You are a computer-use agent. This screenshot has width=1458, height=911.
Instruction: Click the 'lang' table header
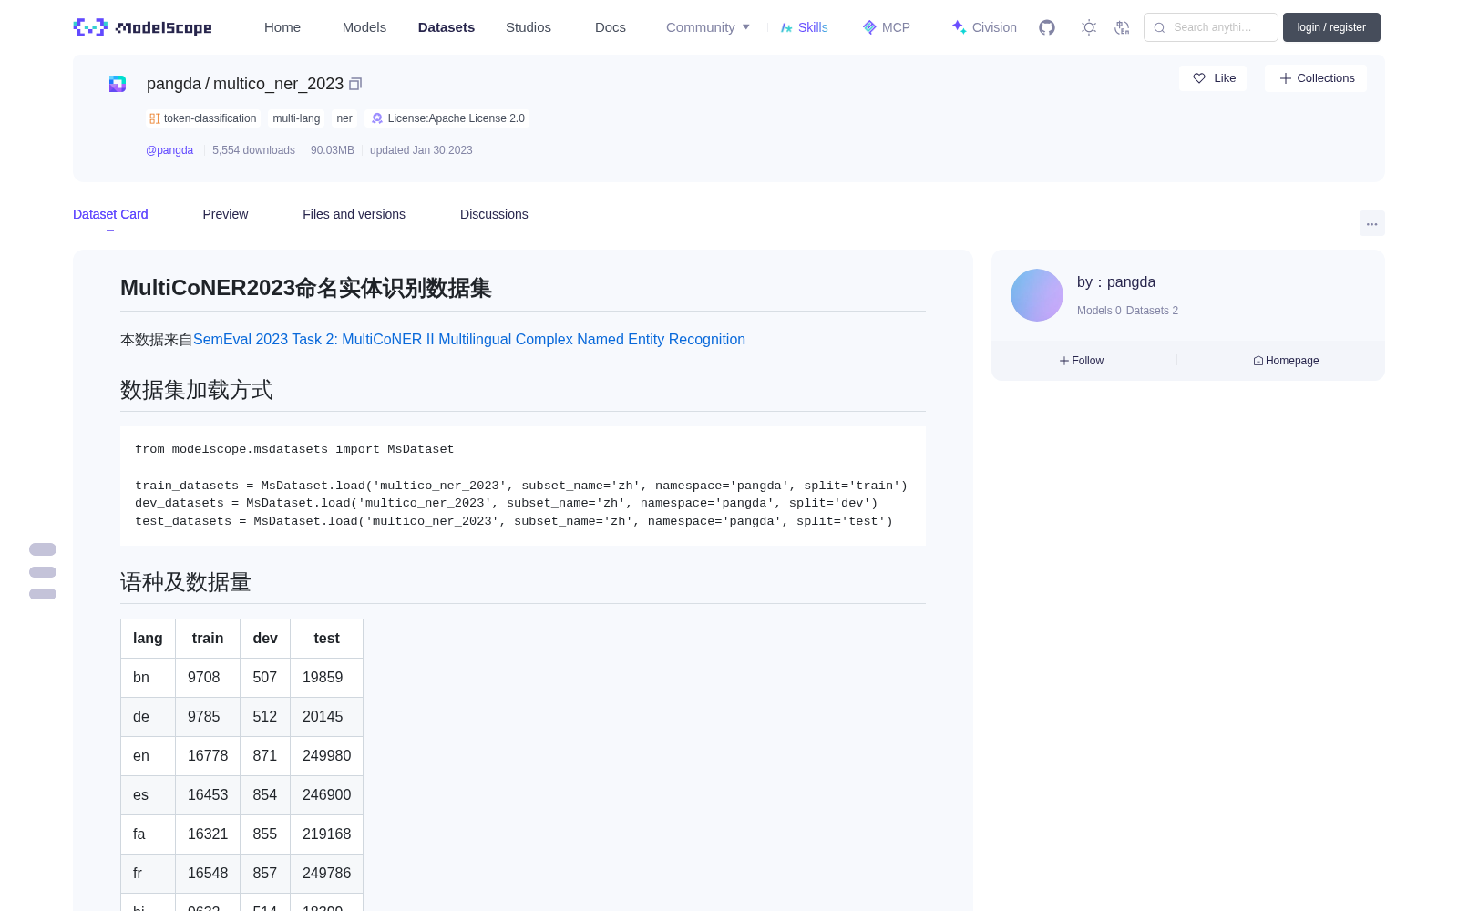(x=148, y=639)
